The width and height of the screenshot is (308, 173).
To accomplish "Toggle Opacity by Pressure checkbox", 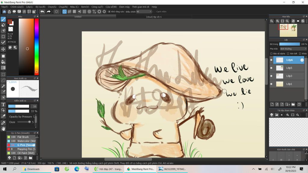I will (34, 117).
